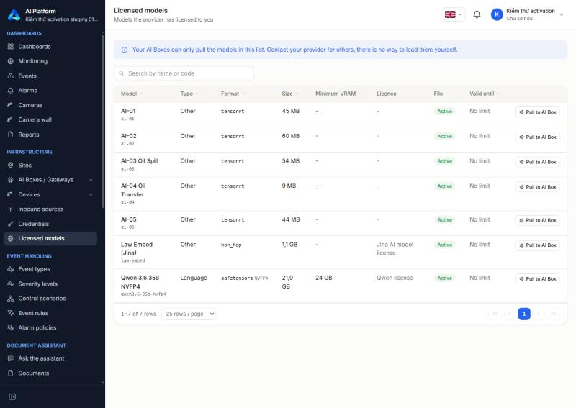This screenshot has width=576, height=408.
Task: Click the search by name or code field
Action: click(184, 73)
